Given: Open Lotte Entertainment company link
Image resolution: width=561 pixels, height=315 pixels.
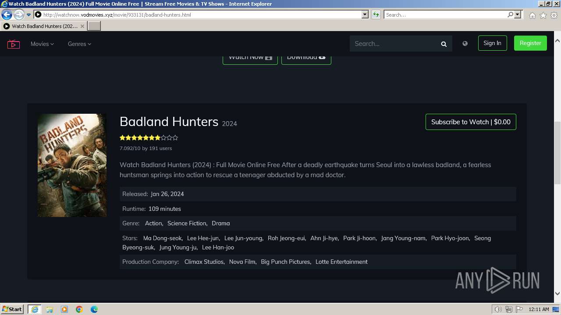Looking at the screenshot, I should [x=341, y=262].
